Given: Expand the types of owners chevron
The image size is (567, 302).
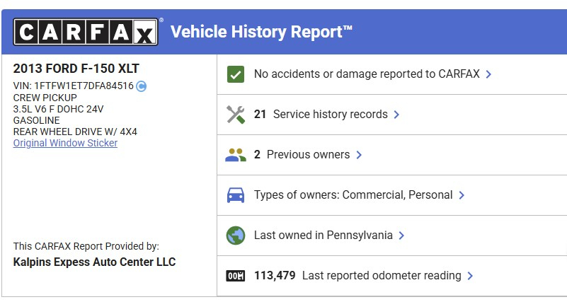Looking at the screenshot, I should [x=462, y=195].
